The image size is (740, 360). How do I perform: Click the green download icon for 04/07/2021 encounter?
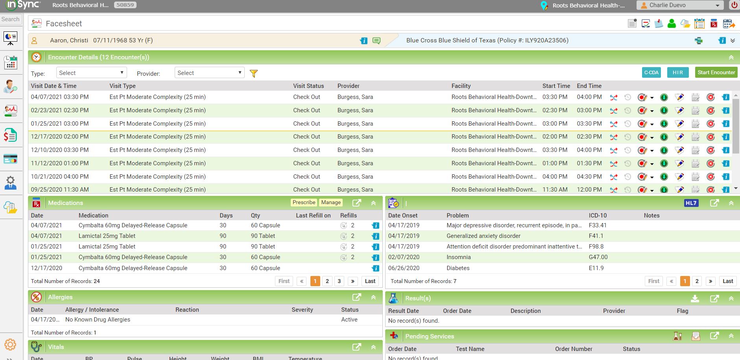[x=664, y=97]
